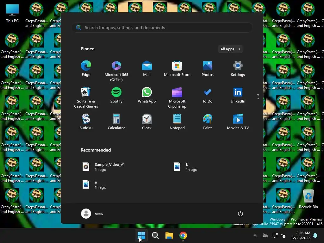Launch the To Do app
Image resolution: width=324 pixels, height=243 pixels.
tap(208, 95)
